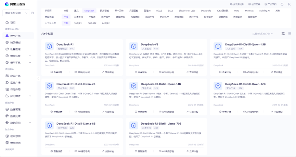This screenshot has width=296, height=157.
Task: Select 语音识别 model type filter
Action: 238,17
